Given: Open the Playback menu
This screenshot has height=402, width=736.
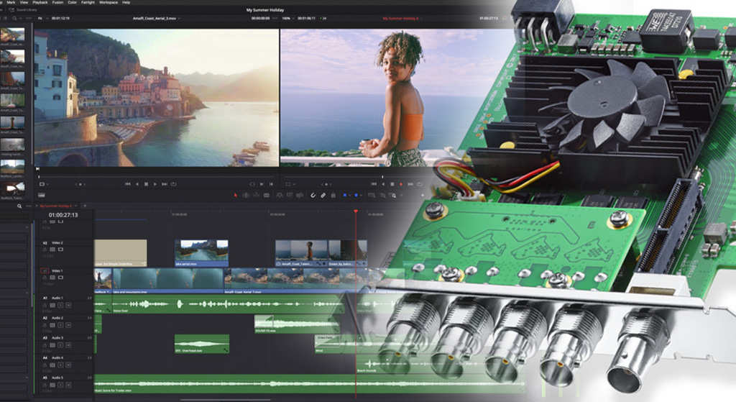Looking at the screenshot, I should tap(40, 2).
